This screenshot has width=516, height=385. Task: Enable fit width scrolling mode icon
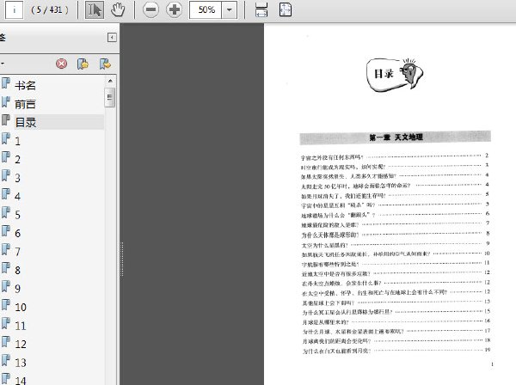pos(261,9)
